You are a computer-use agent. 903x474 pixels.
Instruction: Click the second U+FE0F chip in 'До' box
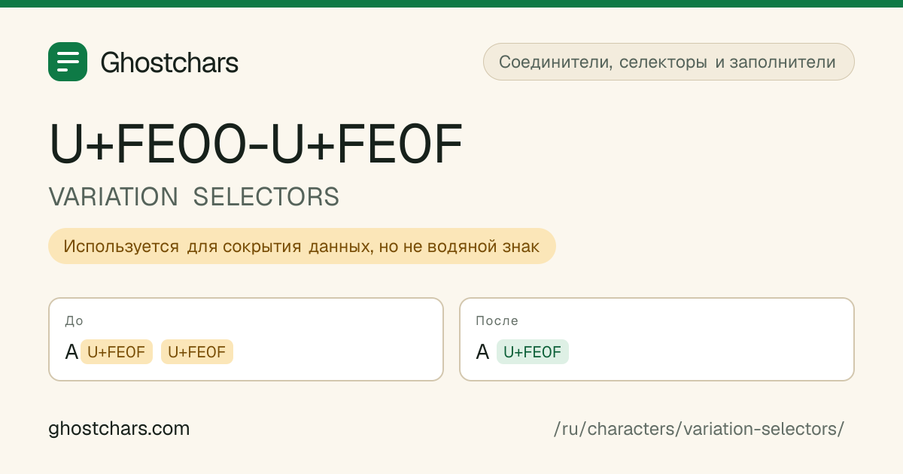[x=197, y=352]
